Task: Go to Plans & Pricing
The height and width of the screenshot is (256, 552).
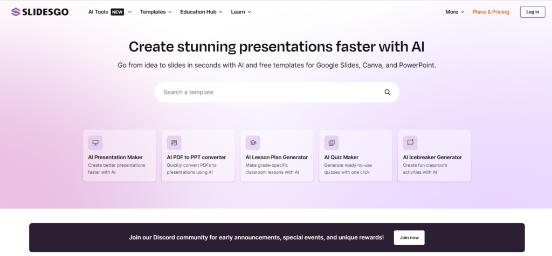Action: pyautogui.click(x=491, y=12)
